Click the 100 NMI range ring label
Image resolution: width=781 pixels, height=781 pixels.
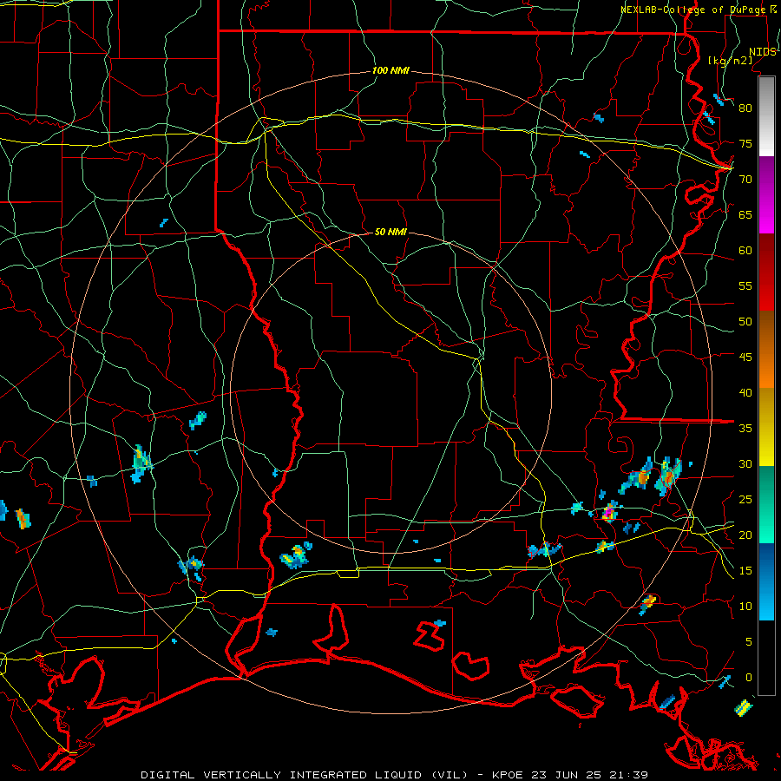pyautogui.click(x=390, y=71)
